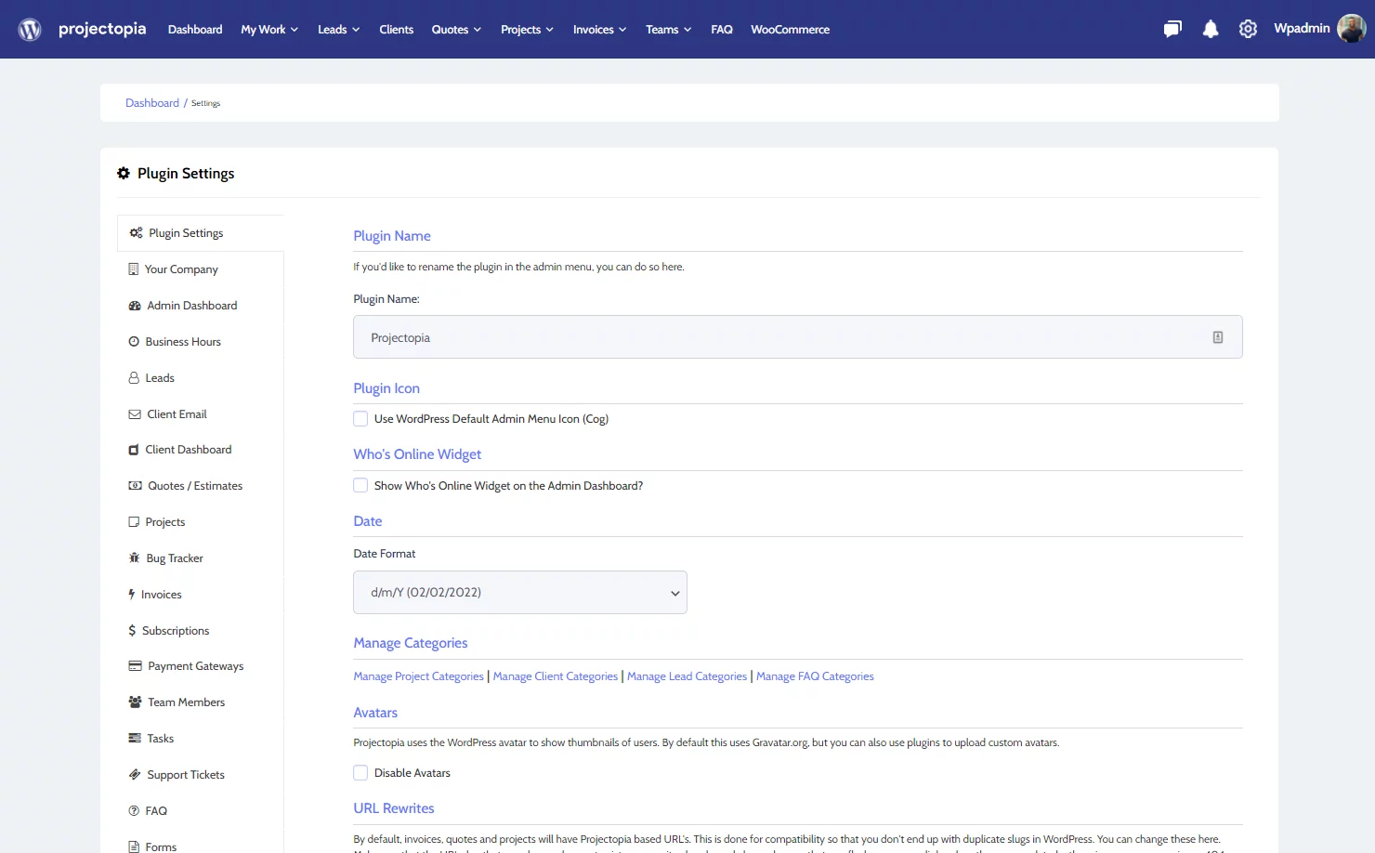Viewport: 1375px width, 853px height.
Task: Click the URL Rewrites section heading
Action: coord(394,808)
